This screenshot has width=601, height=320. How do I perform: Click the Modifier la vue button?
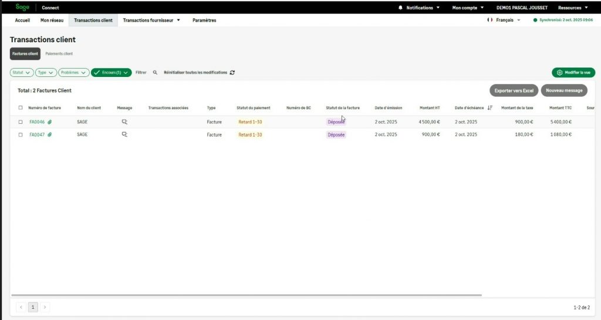coord(573,73)
